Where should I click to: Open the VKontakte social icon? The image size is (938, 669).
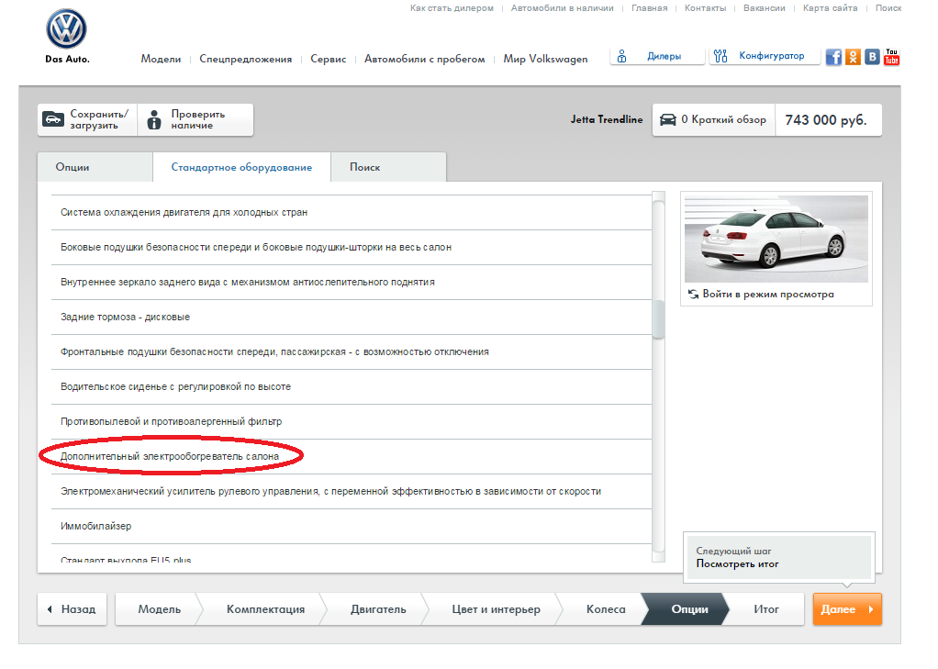click(872, 57)
